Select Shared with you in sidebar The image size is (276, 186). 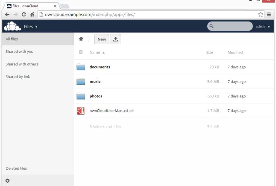click(x=19, y=52)
